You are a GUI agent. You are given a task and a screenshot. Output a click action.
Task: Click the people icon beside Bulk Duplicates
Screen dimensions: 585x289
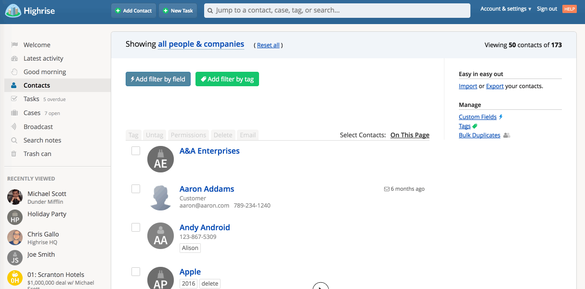click(507, 135)
